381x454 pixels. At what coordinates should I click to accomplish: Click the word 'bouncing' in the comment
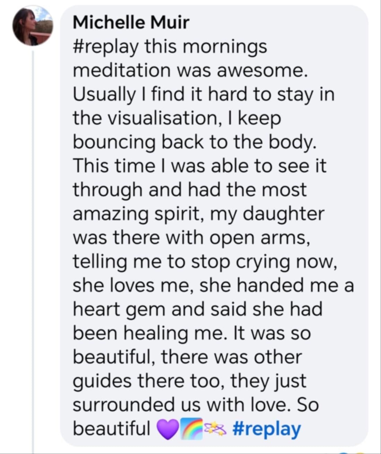click(114, 143)
